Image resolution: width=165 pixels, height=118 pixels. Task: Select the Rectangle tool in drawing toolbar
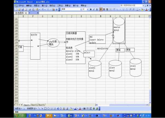(x=45, y=108)
